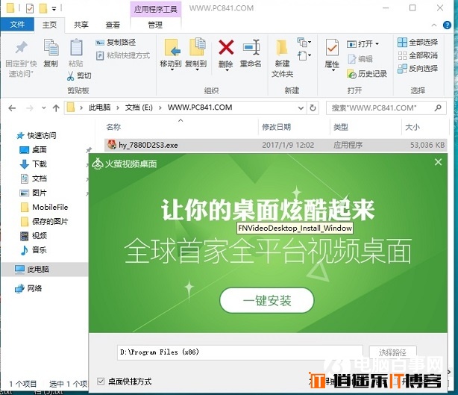Viewport: 458px width, 395px height.
Task: Open Documents (文档) in sidebar
Action: click(34, 178)
